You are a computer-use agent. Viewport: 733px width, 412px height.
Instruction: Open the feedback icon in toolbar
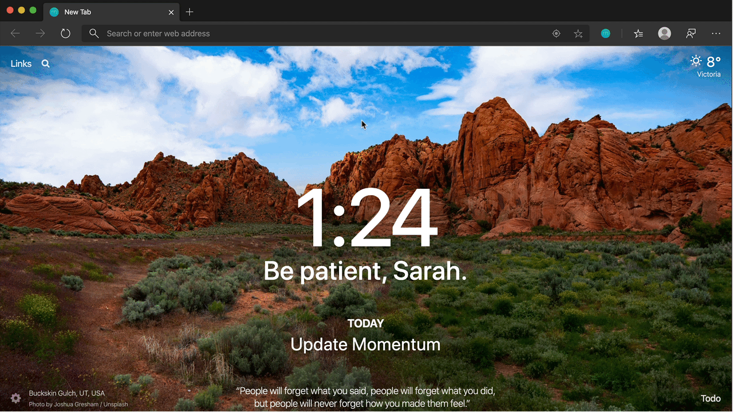(x=691, y=34)
